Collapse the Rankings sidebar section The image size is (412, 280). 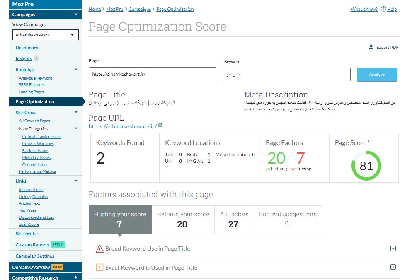click(76, 70)
